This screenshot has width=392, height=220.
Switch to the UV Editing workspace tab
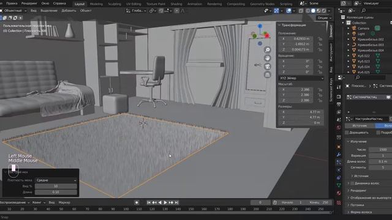click(134, 4)
